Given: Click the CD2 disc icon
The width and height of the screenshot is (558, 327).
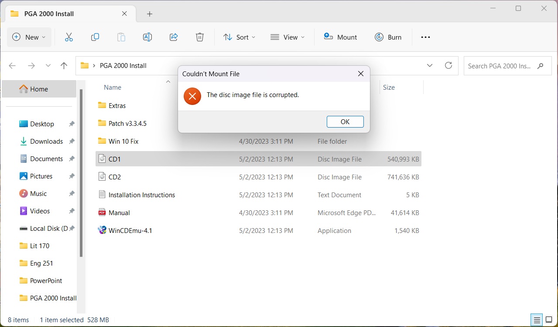Looking at the screenshot, I should [102, 176].
